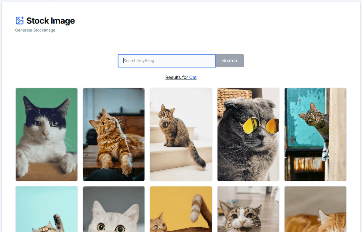Viewport: 362px width, 232px height.
Task: Click the Stock Image logo icon
Action: [x=20, y=20]
